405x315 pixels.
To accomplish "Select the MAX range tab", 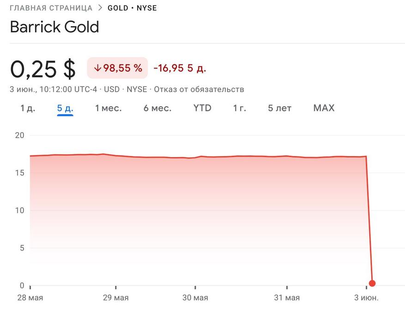I will [324, 108].
